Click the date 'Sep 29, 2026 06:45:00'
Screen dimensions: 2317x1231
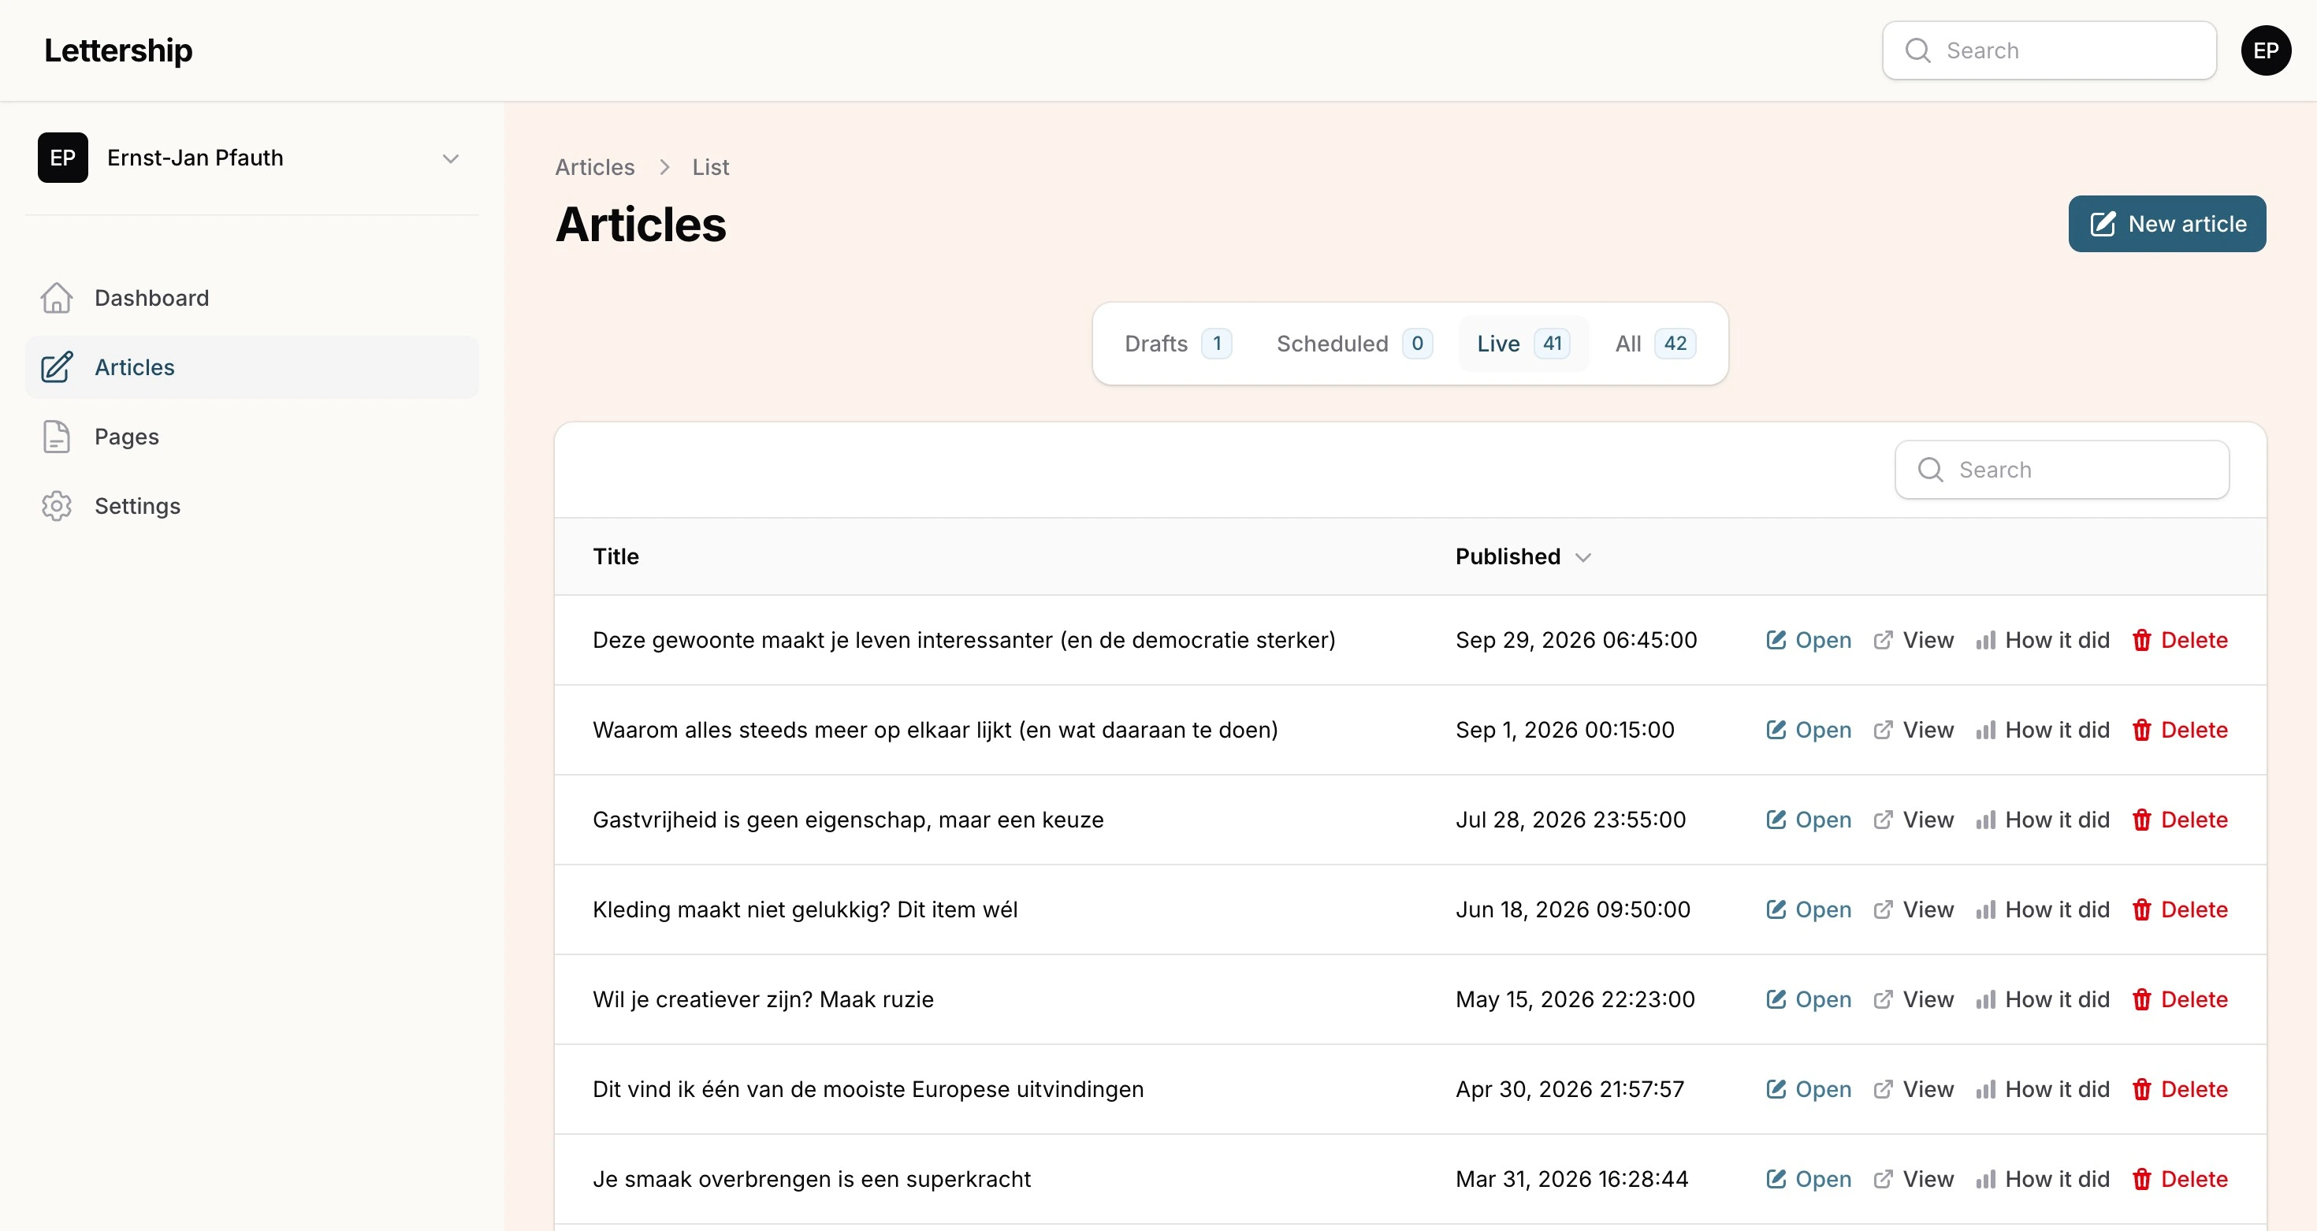click(x=1576, y=640)
